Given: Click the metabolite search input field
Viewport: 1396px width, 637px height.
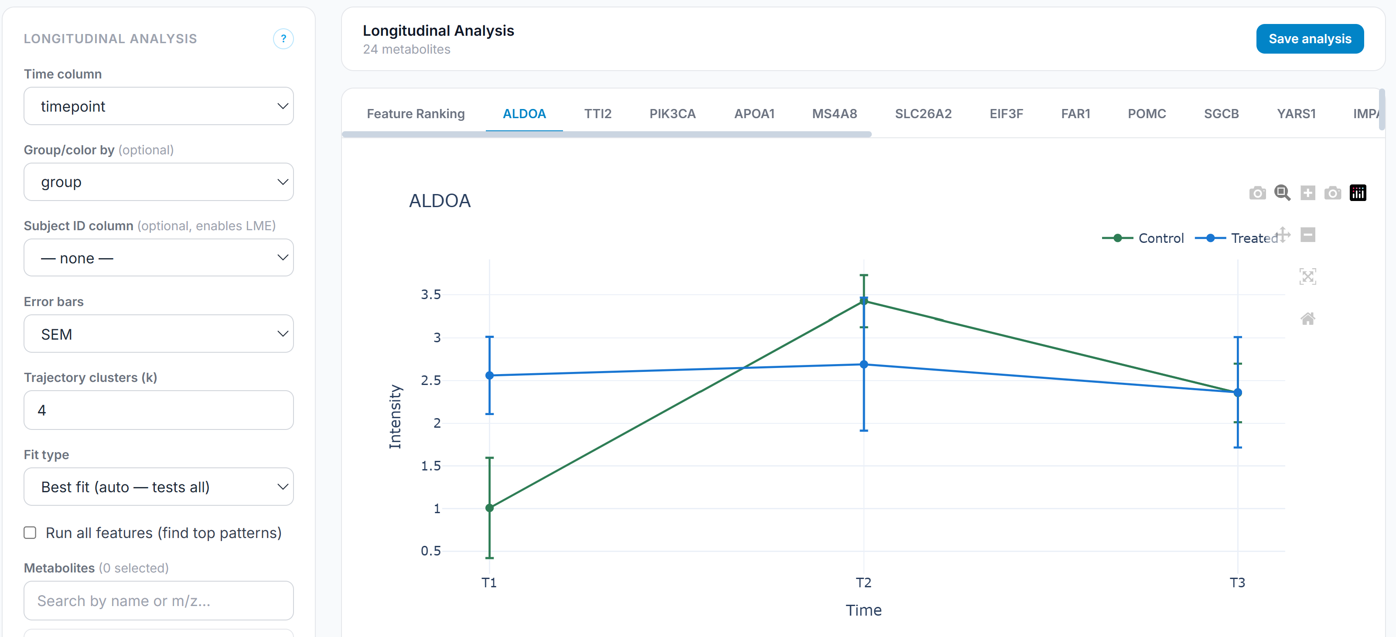Looking at the screenshot, I should [158, 601].
